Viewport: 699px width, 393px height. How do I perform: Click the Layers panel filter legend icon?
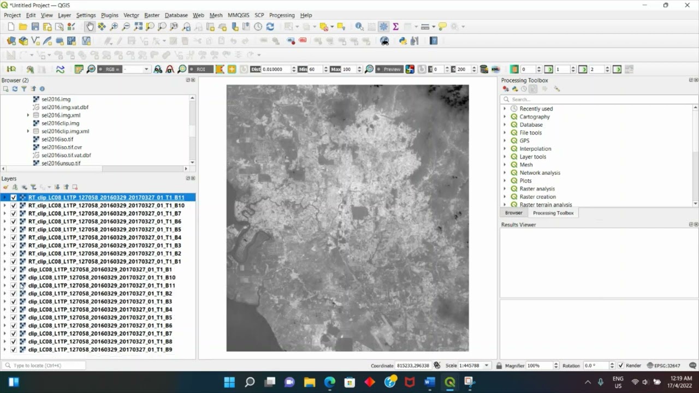(33, 187)
